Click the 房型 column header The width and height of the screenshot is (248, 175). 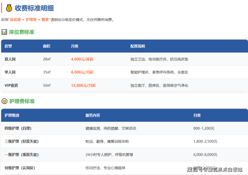[x=8, y=46]
